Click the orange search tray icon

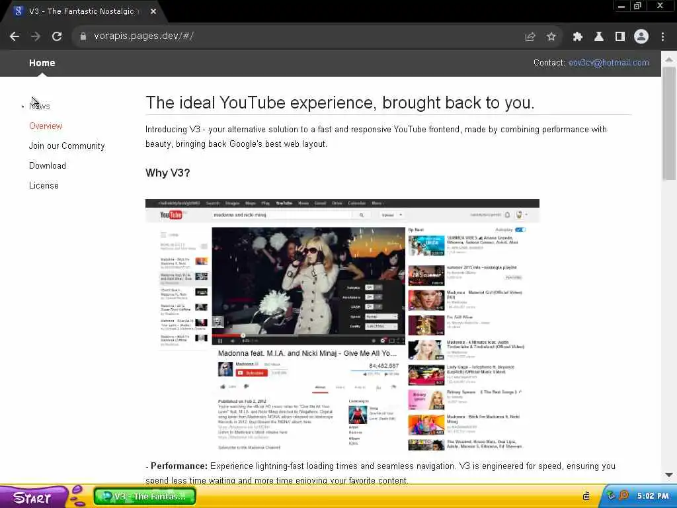pyautogui.click(x=623, y=495)
